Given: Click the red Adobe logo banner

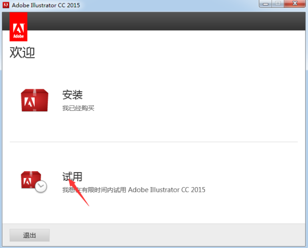Looking at the screenshot, I should click(x=18, y=27).
